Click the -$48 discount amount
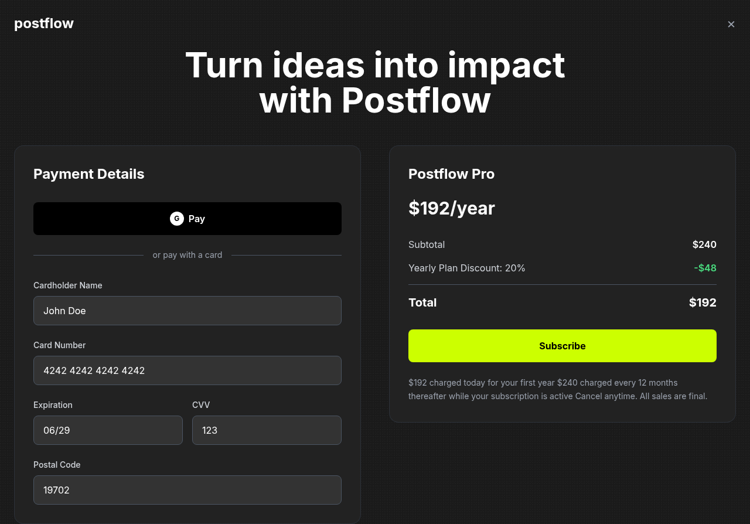Screen dimensions: 750x524 (705, 268)
